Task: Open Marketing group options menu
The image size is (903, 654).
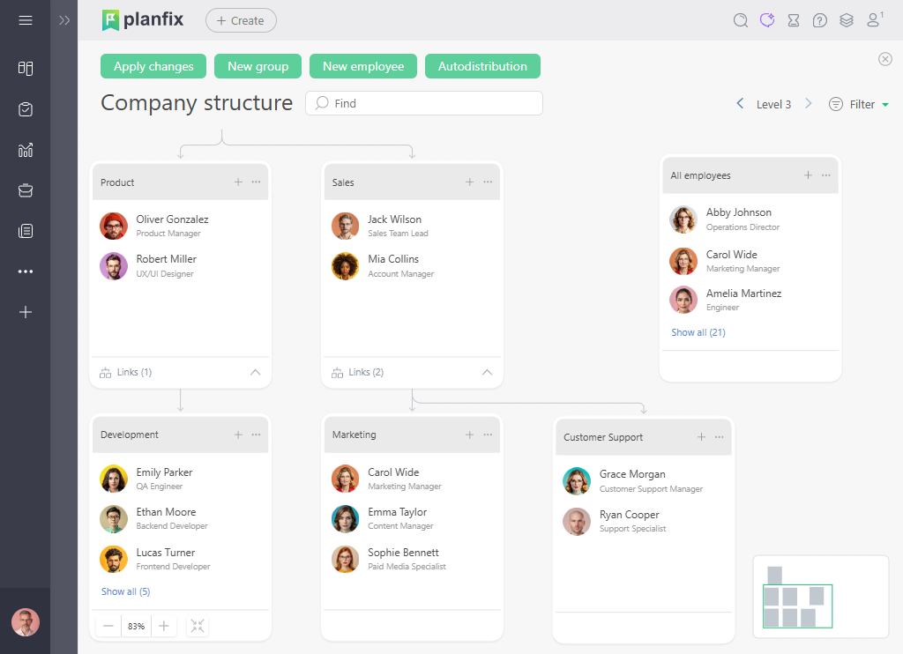Action: 488,435
